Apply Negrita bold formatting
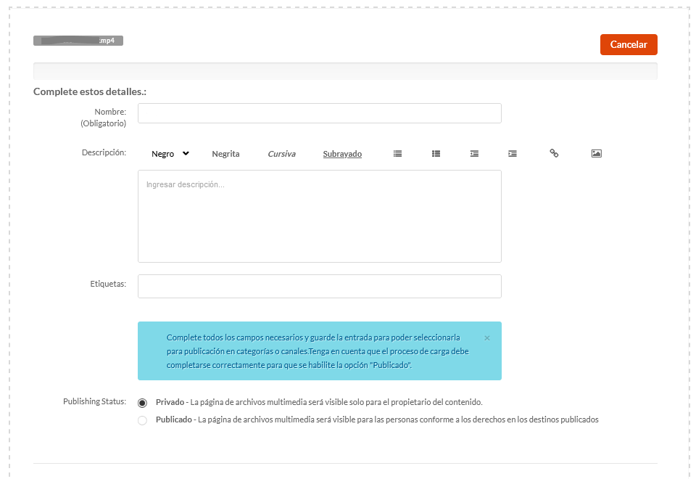 pyautogui.click(x=225, y=154)
